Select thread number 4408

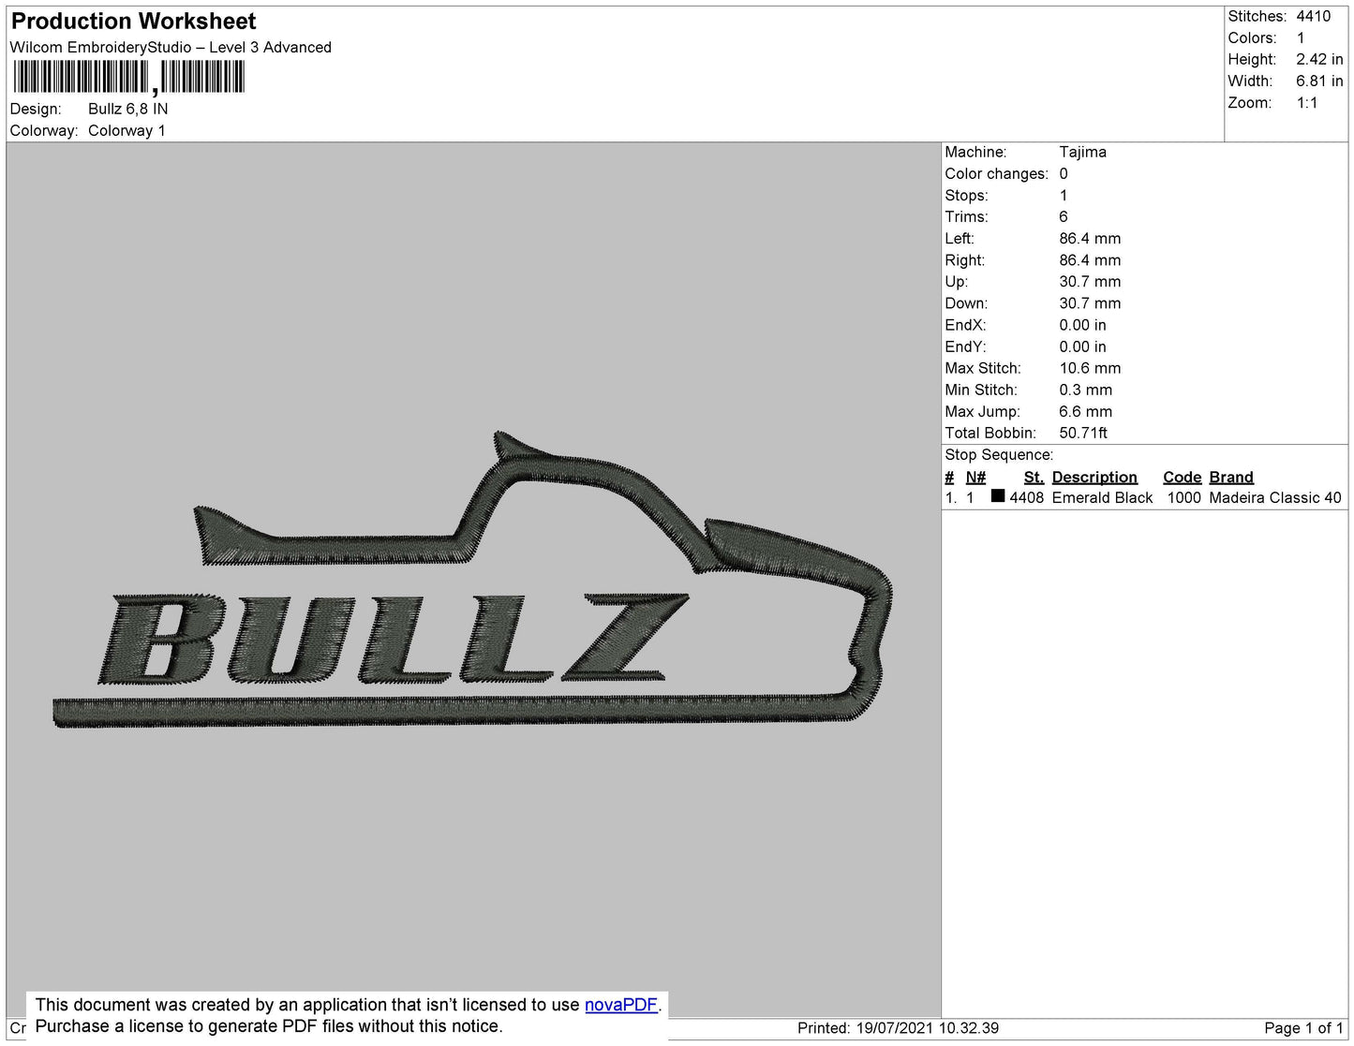(1026, 497)
